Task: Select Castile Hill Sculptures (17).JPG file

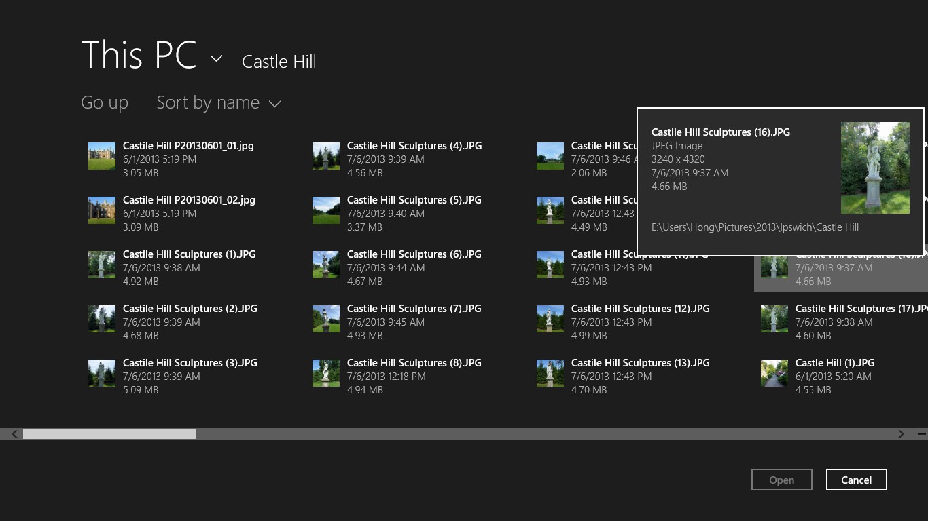Action: [x=860, y=309]
